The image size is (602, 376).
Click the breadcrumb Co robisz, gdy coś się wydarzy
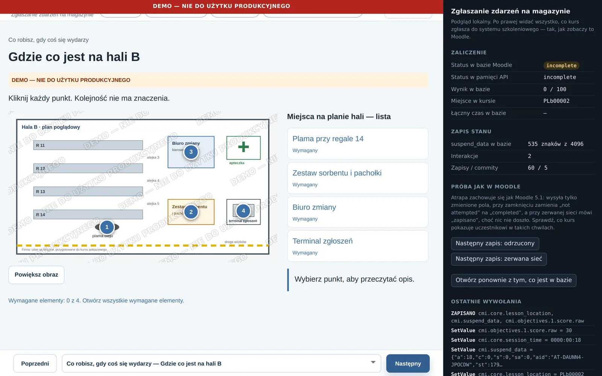coord(49,40)
